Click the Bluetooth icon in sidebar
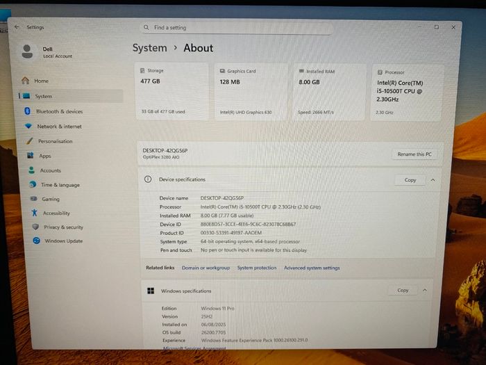 [x=27, y=111]
